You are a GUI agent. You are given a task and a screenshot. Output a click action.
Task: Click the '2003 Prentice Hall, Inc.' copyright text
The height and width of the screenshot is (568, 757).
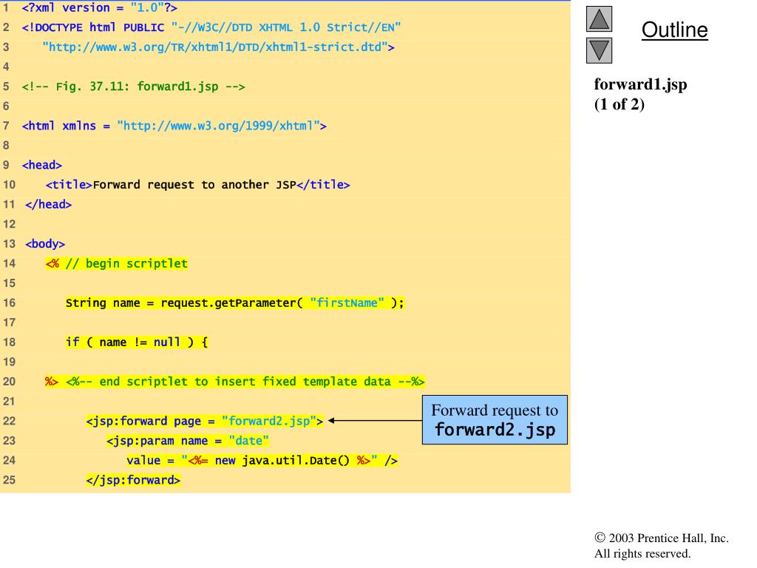(x=662, y=538)
